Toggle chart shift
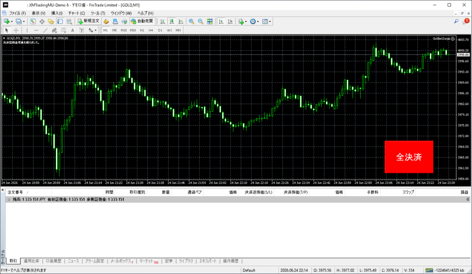Viewport: 472px width, 274px height. point(230,21)
